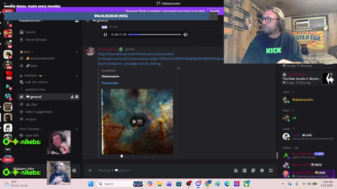Open user settings gear icon

click(74, 171)
